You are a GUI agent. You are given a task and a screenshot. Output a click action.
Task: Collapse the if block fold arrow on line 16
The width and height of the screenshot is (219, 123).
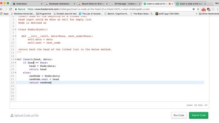[x=15, y=63]
